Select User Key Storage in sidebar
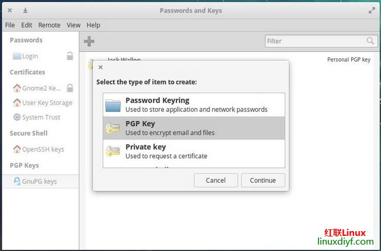 tap(47, 103)
